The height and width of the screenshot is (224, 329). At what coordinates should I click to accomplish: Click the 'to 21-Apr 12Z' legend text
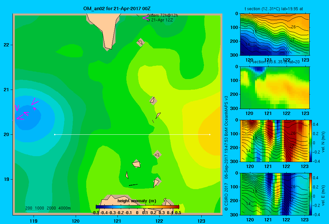click(160, 20)
